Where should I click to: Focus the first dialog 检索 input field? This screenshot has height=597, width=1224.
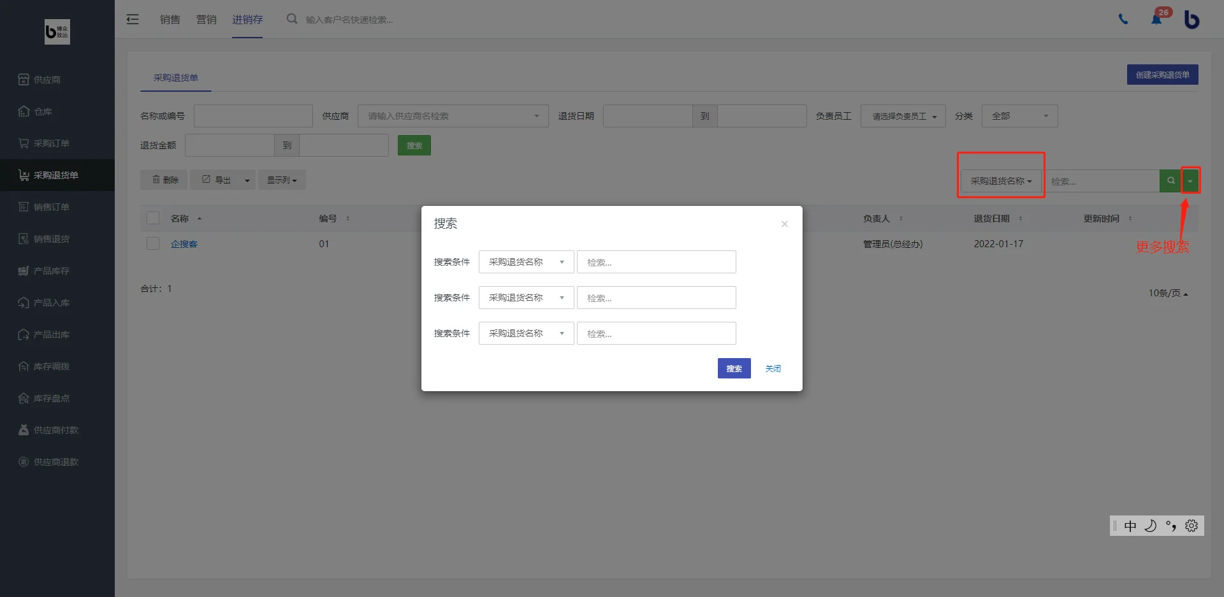pos(657,262)
